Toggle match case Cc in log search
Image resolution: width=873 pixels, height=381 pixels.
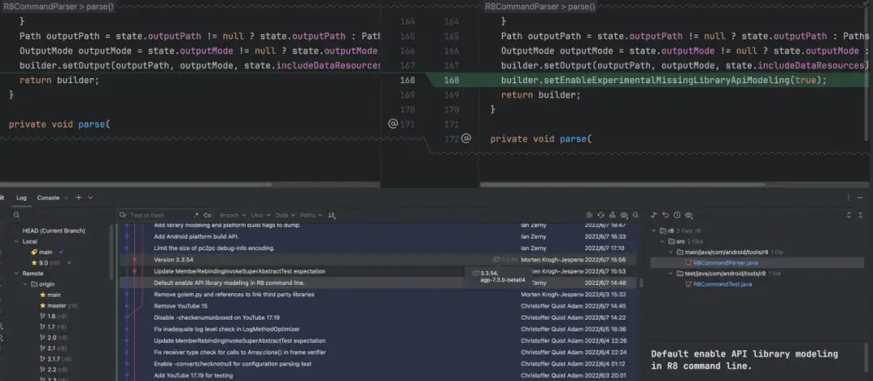[x=208, y=216]
